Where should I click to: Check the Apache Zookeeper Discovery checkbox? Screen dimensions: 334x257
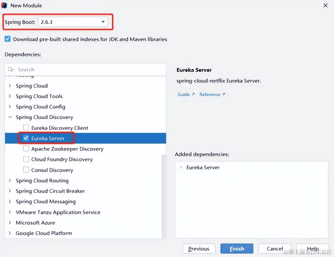pos(26,149)
